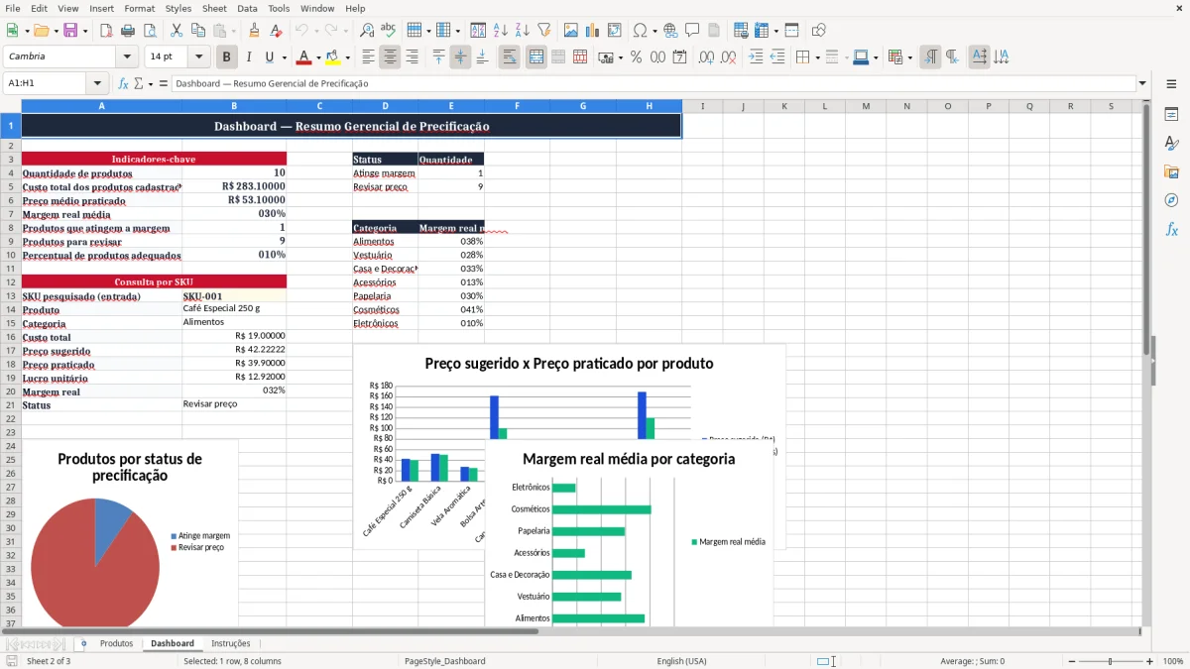The width and height of the screenshot is (1190, 669).
Task: Click the Print icon in toolbar
Action: (127, 31)
